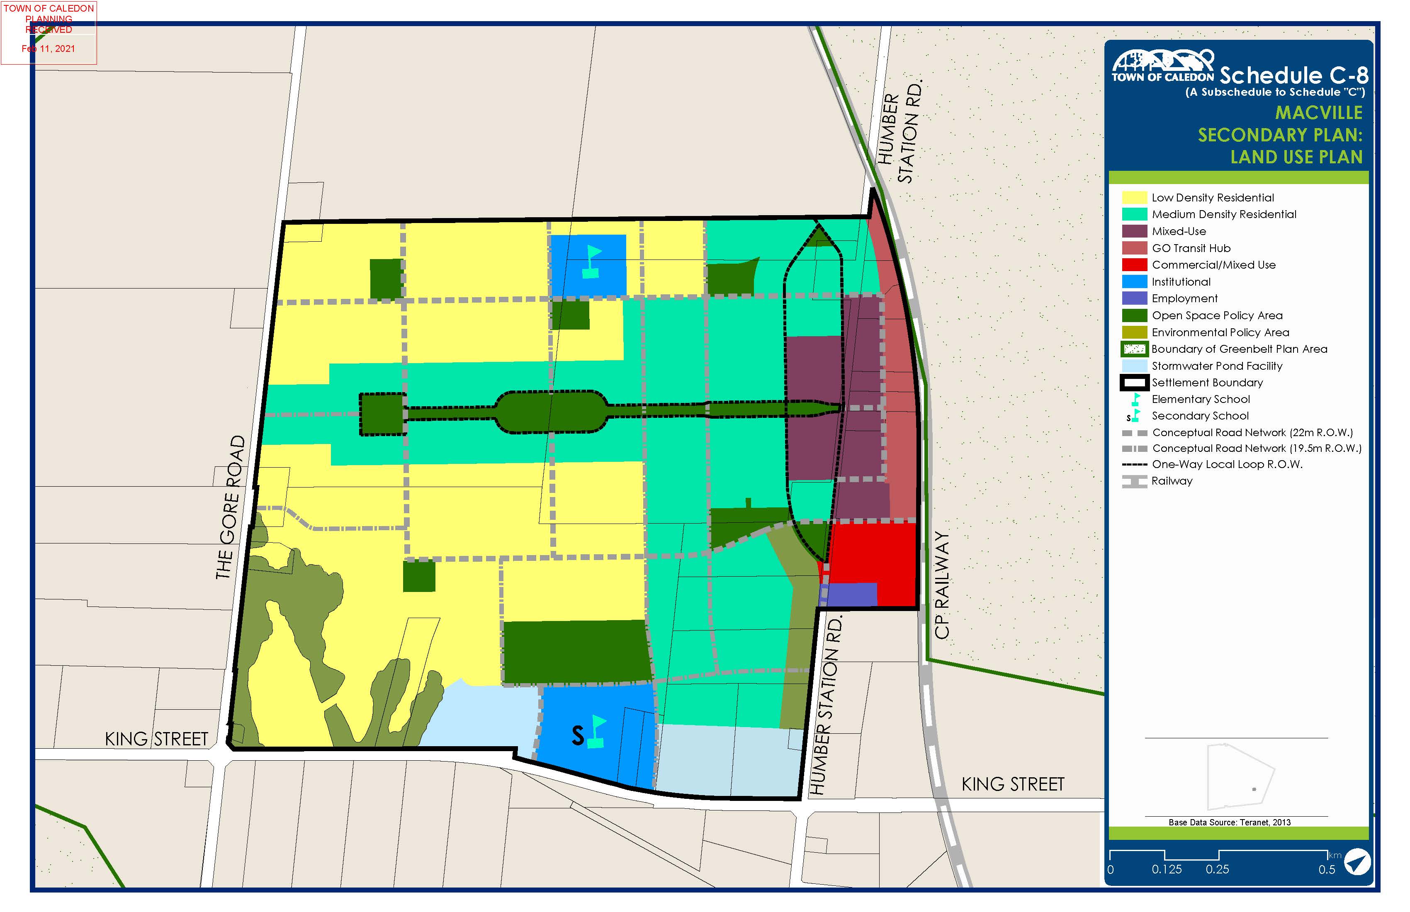Click the central oval green open space
1410x912 pixels.
pos(551,412)
